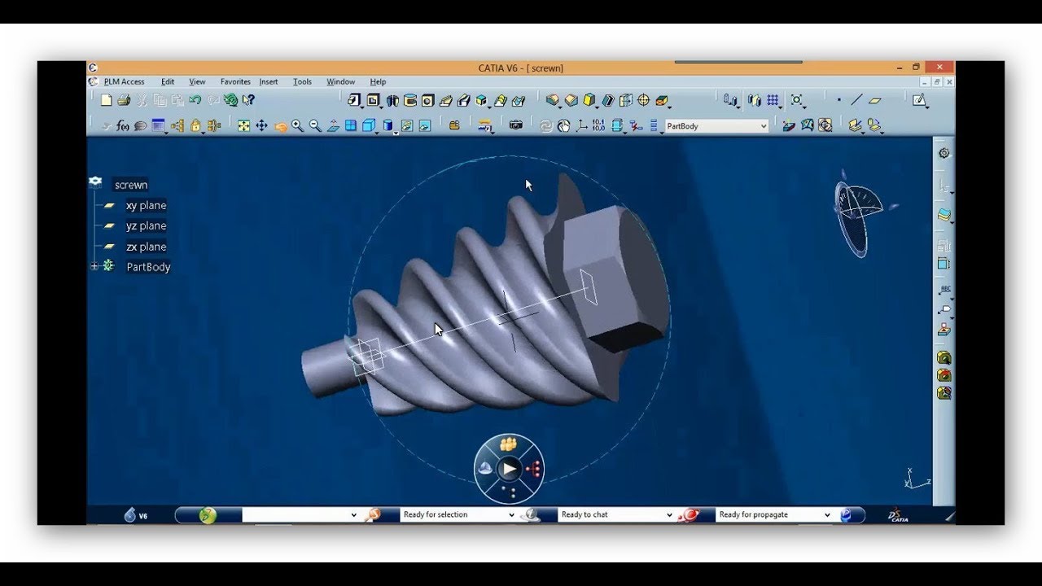Image resolution: width=1042 pixels, height=586 pixels.
Task: Click the Lock icon in lower toolbar
Action: 195,125
